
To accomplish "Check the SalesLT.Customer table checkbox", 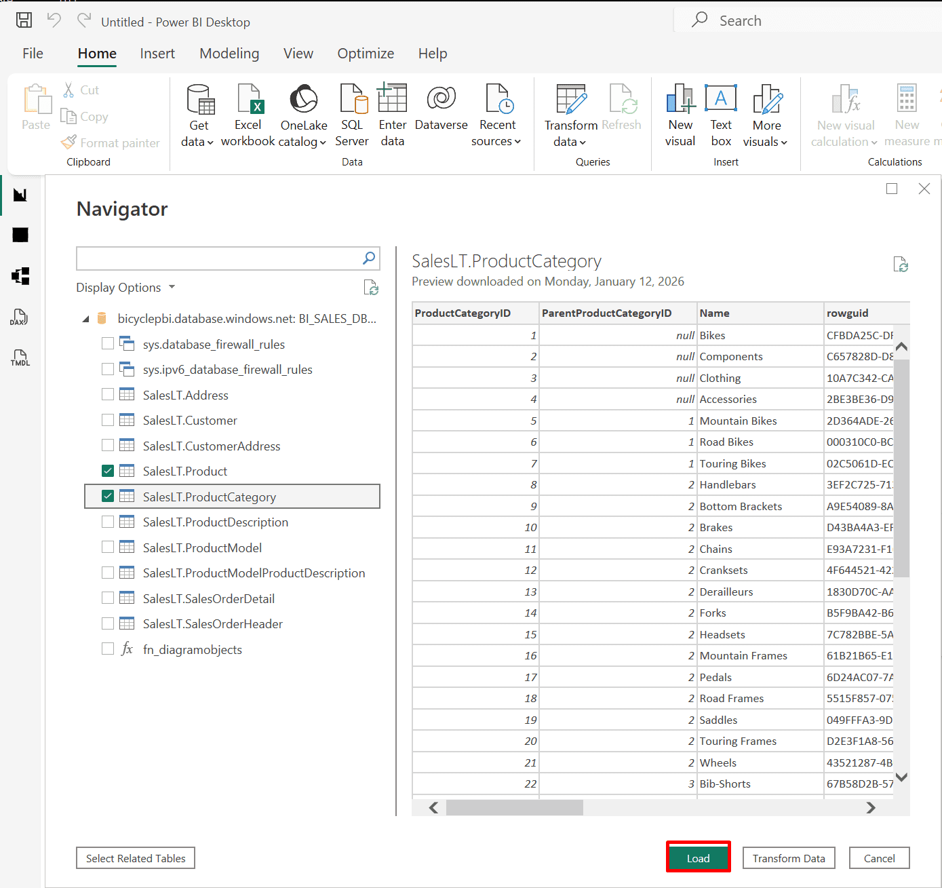I will tap(108, 420).
